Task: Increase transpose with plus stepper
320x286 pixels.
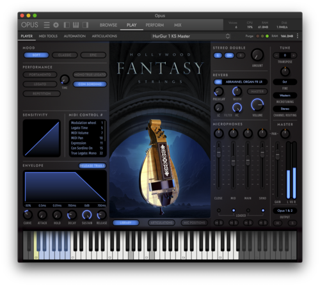Action: pyautogui.click(x=294, y=55)
